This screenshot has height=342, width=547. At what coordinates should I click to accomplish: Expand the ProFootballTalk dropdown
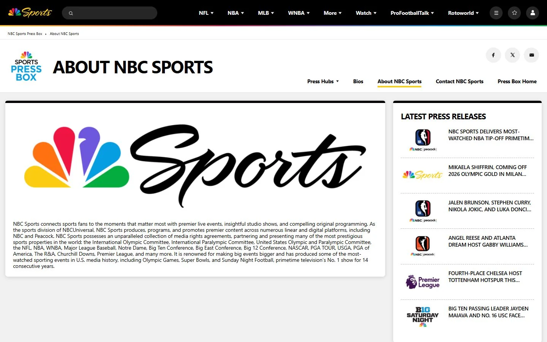412,13
